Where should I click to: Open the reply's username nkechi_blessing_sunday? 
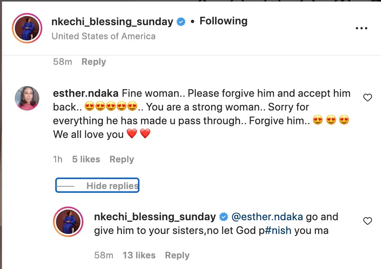(x=155, y=217)
